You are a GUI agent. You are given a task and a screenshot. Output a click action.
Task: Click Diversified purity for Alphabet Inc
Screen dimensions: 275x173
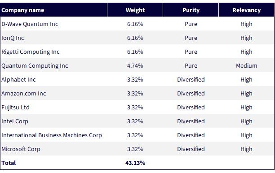pyautogui.click(x=191, y=80)
